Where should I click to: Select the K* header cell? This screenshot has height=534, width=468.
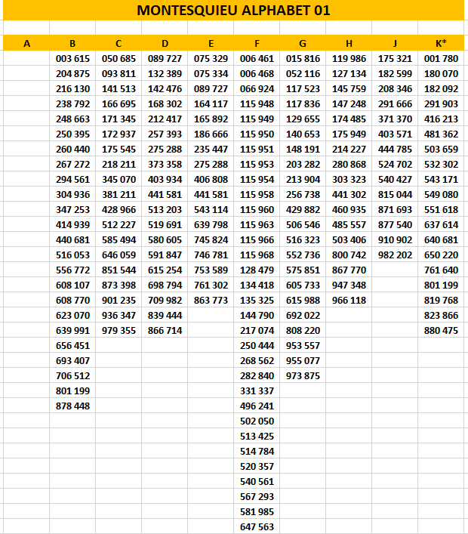pyautogui.click(x=441, y=43)
